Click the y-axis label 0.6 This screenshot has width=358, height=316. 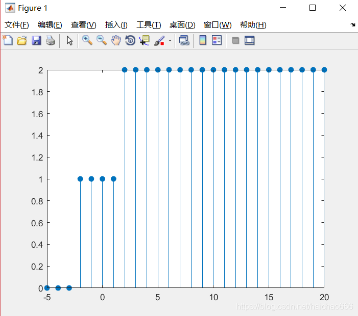pyautogui.click(x=37, y=223)
